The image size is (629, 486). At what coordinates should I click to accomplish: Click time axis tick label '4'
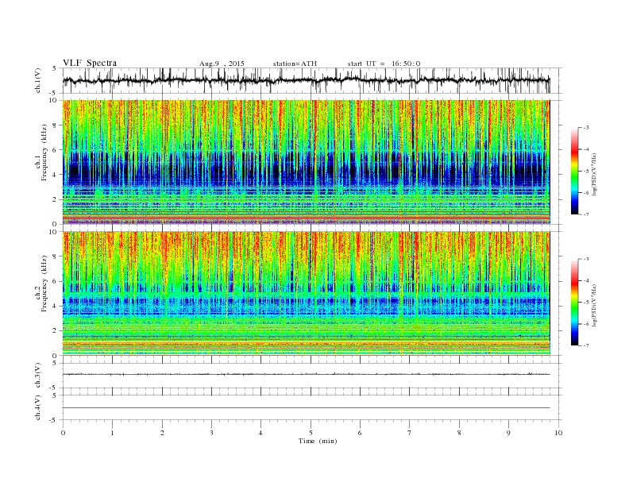(260, 433)
